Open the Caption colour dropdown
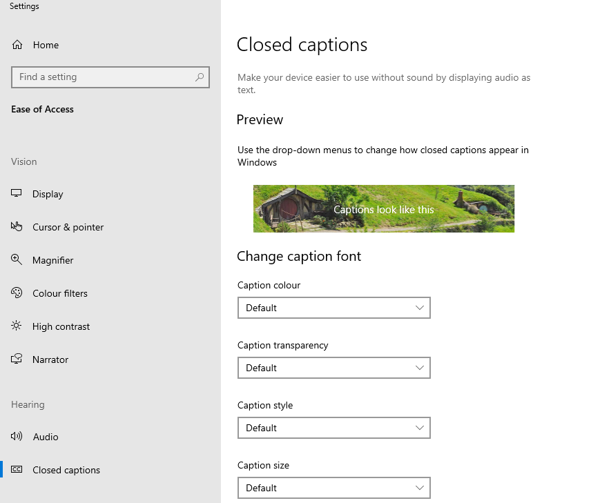 pyautogui.click(x=334, y=308)
